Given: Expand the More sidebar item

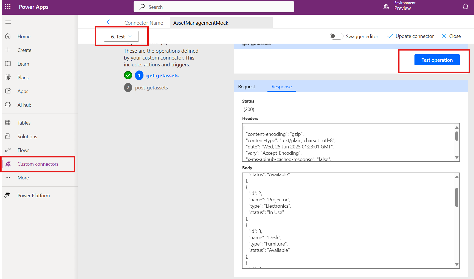Looking at the screenshot, I should pos(23,177).
